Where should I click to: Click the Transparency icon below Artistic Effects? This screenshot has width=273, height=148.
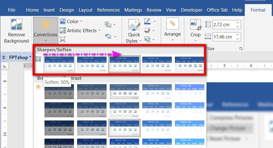(62, 39)
